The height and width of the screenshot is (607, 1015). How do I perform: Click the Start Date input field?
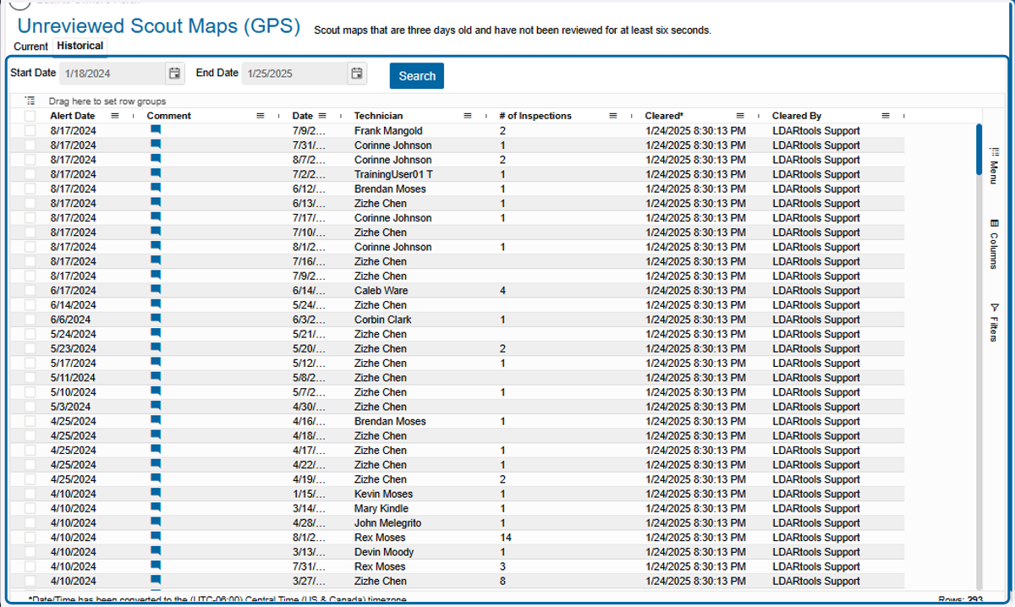113,74
